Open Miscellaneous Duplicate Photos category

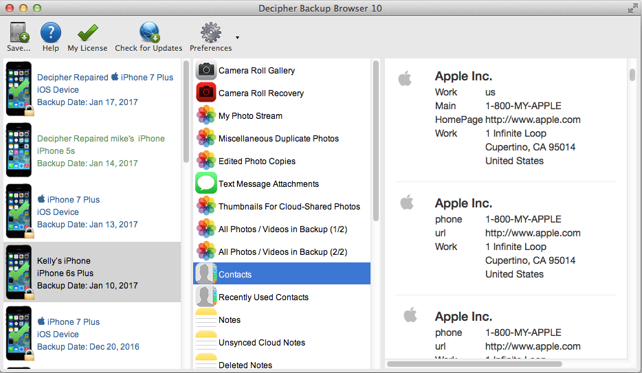tap(278, 139)
